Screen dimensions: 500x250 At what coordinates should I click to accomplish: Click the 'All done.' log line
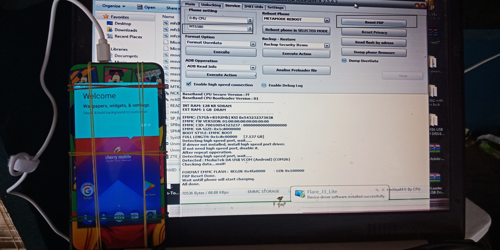point(191,184)
